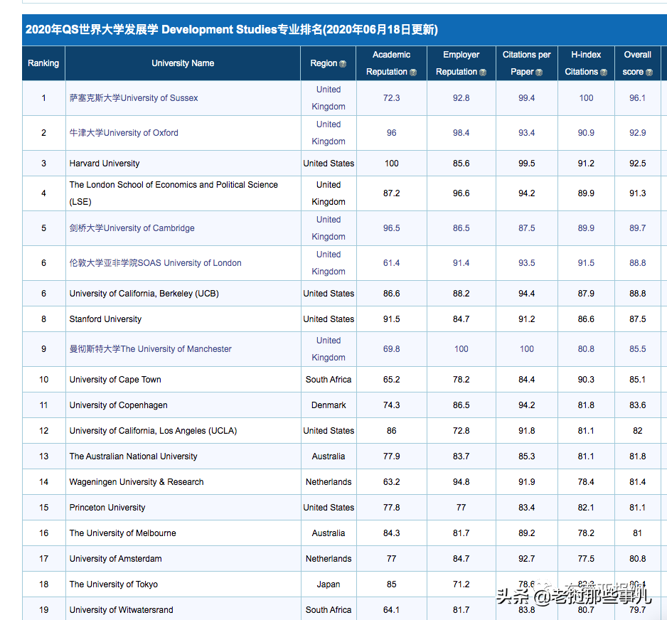Select The University of Melbourne cell
667x620 pixels.
click(183, 533)
